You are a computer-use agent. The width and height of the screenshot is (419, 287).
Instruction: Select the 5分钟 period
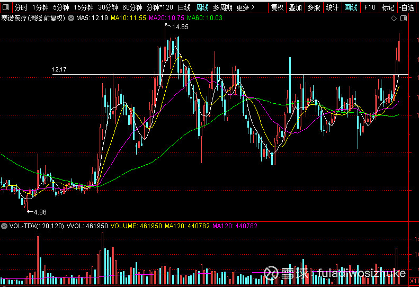tap(61, 7)
